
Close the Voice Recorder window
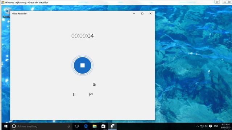click(150, 14)
